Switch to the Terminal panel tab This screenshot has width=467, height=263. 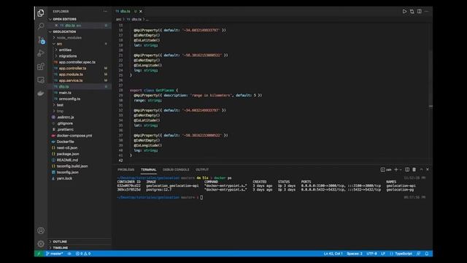[149, 169]
